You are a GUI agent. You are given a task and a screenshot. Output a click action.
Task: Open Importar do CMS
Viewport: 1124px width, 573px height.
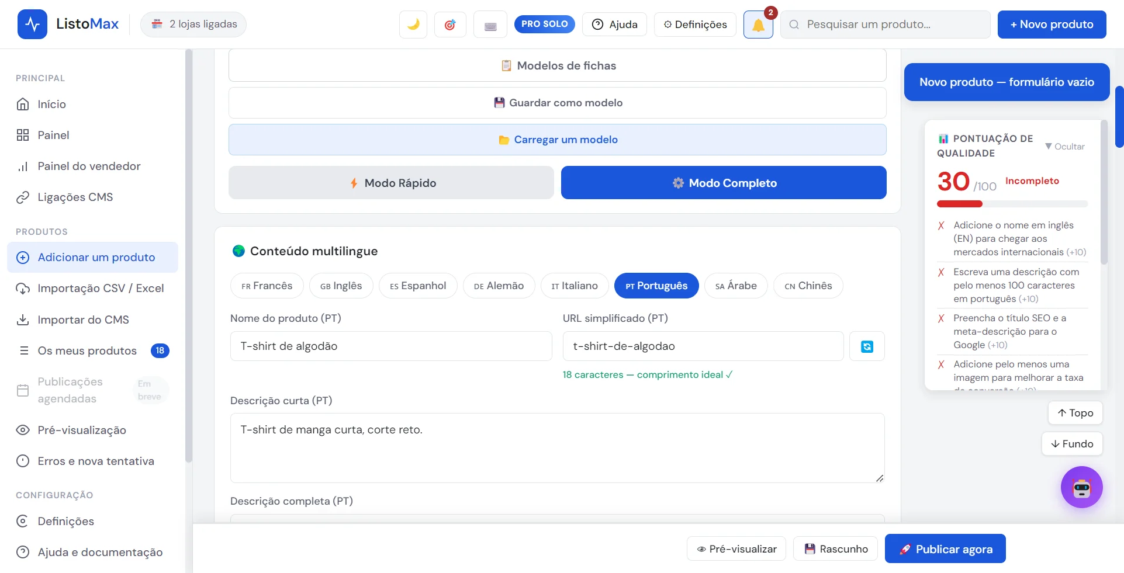[x=93, y=320]
